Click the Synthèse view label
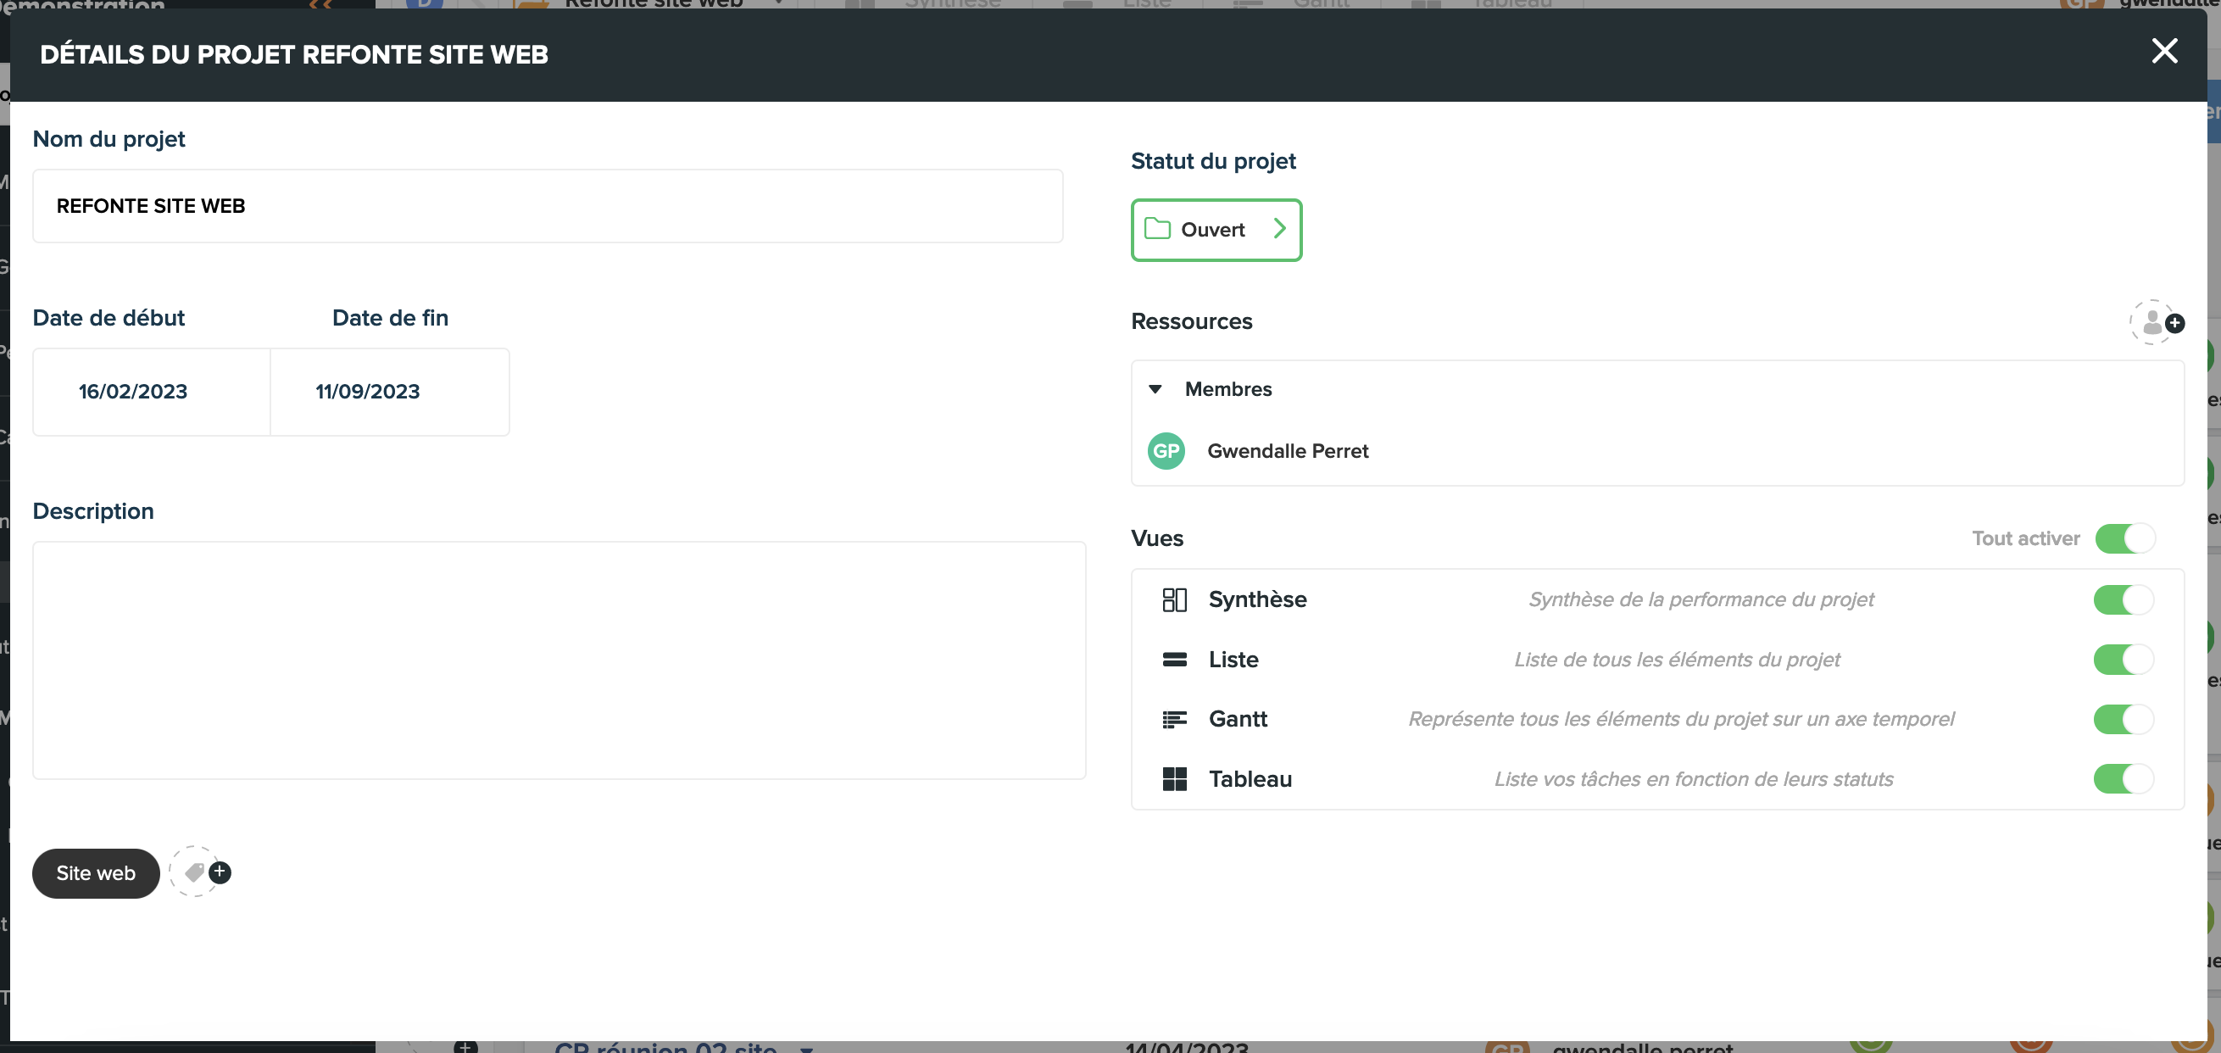 point(1257,599)
